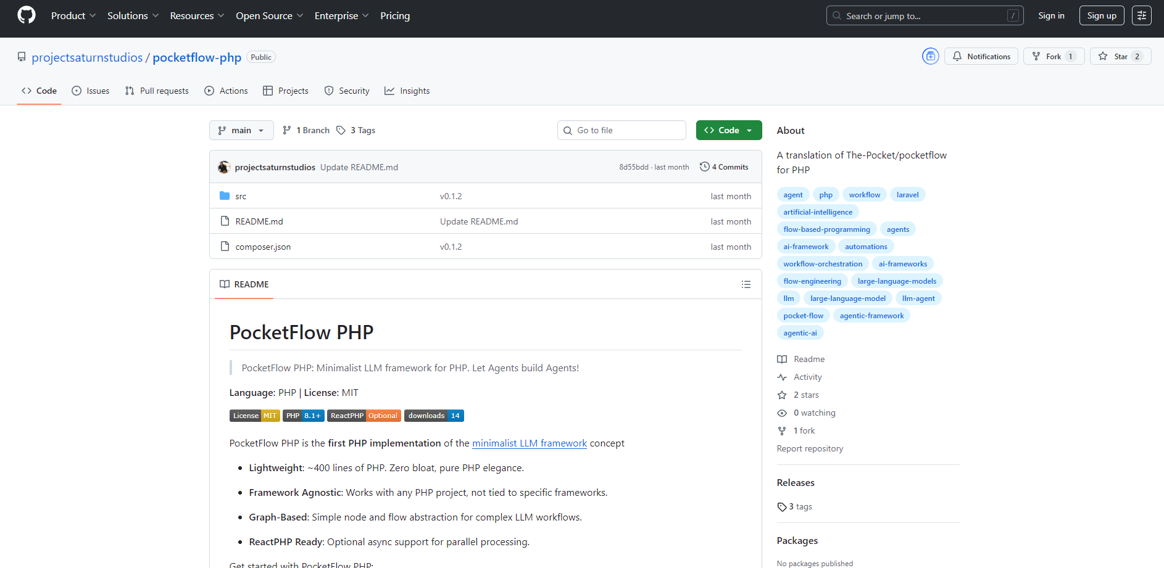Open the README table of contents icon
The width and height of the screenshot is (1164, 568).
(x=746, y=284)
